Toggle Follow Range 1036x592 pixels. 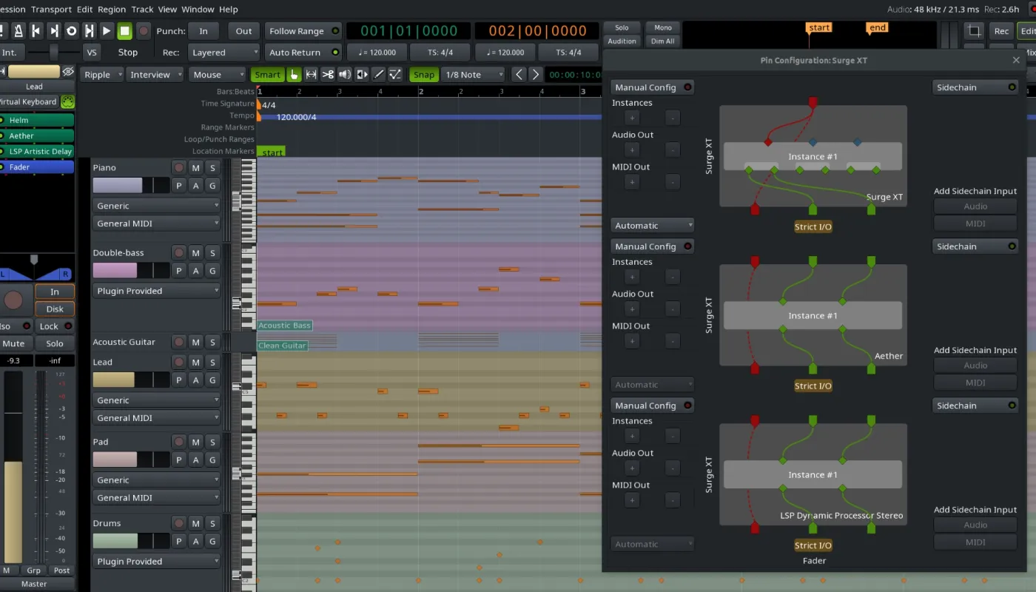coord(303,31)
